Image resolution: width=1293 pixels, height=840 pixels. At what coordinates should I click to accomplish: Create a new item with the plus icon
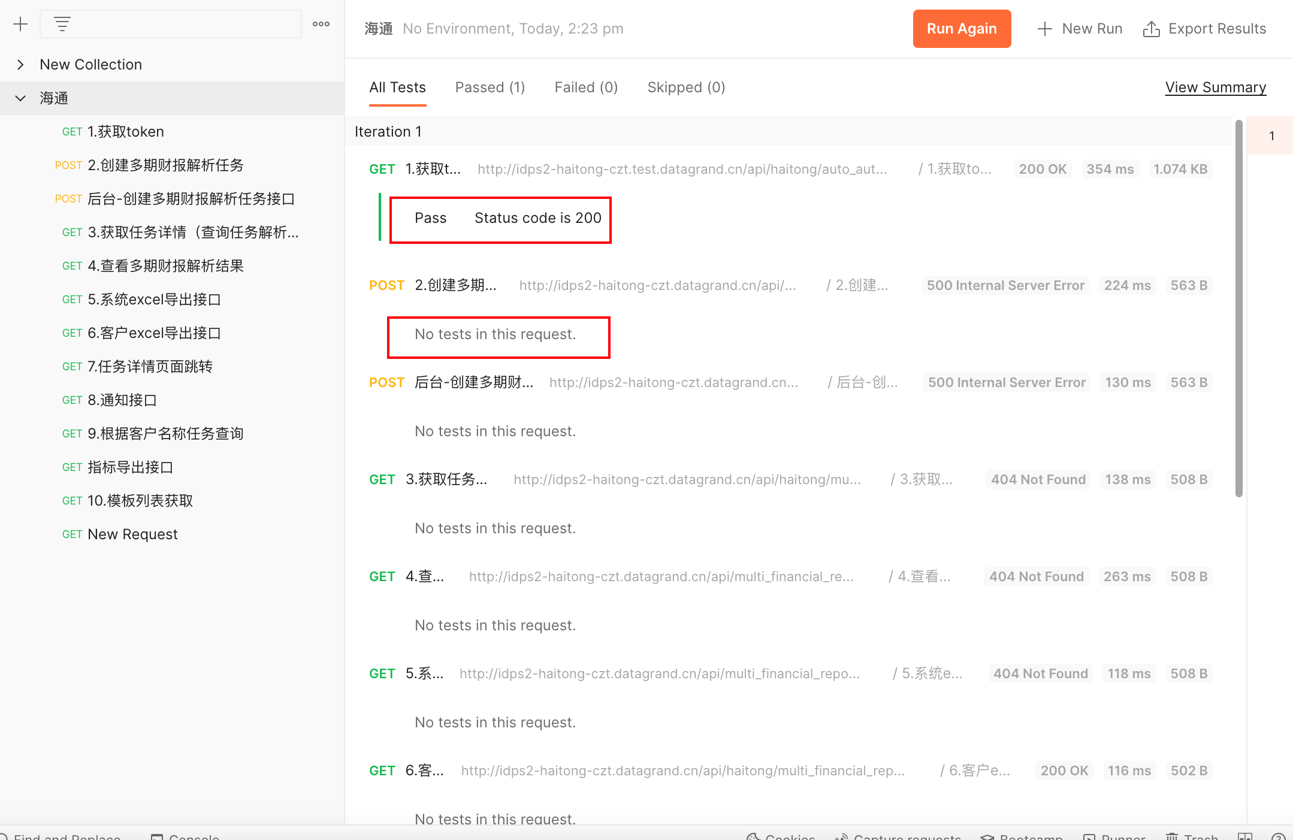[20, 24]
